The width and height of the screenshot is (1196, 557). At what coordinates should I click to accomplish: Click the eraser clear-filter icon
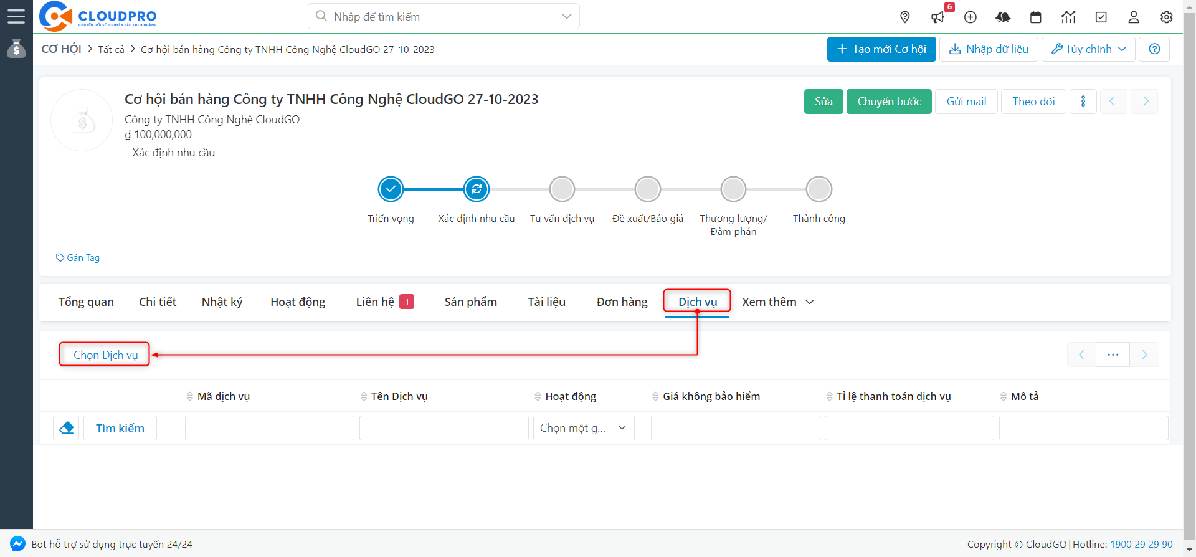point(66,428)
